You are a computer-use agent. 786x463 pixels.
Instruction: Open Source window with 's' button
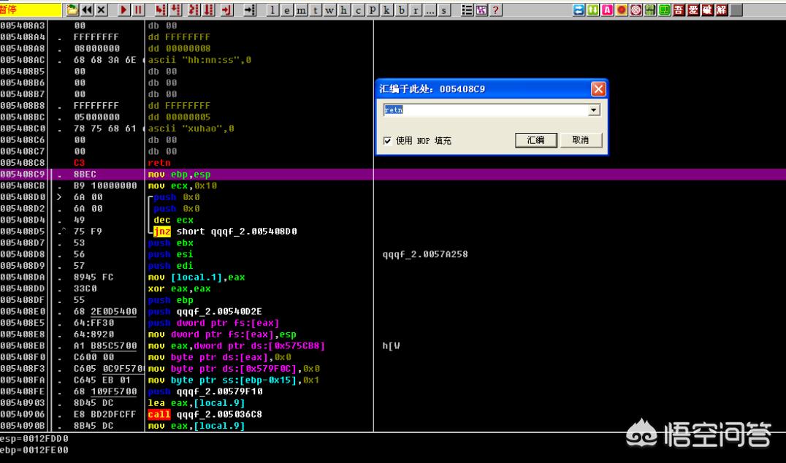(444, 10)
